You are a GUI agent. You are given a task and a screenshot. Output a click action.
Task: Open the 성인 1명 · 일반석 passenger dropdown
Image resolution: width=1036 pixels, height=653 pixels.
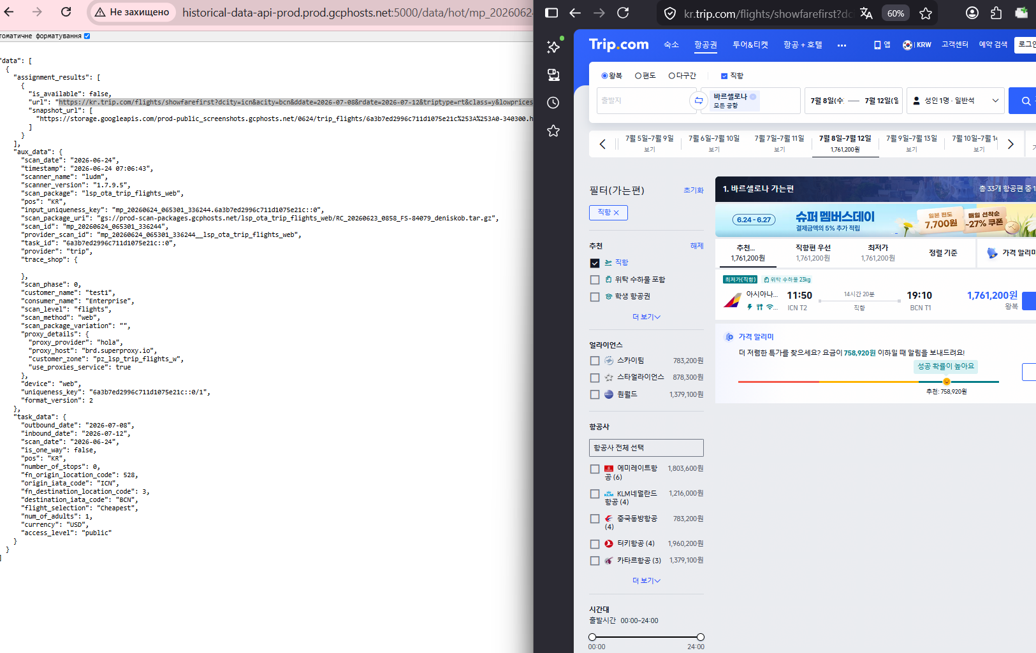pos(955,101)
